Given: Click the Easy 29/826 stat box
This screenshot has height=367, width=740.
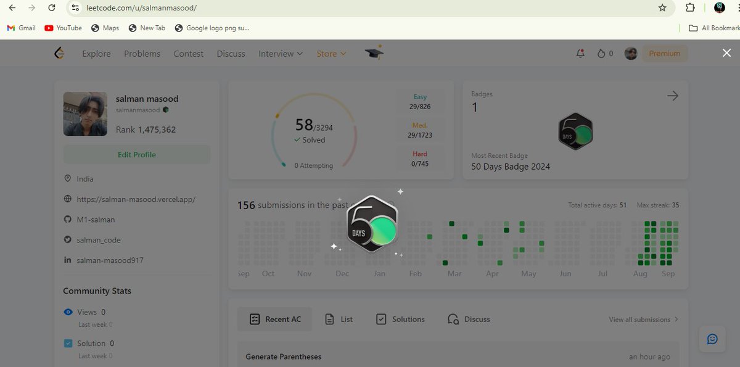Looking at the screenshot, I should coord(420,102).
